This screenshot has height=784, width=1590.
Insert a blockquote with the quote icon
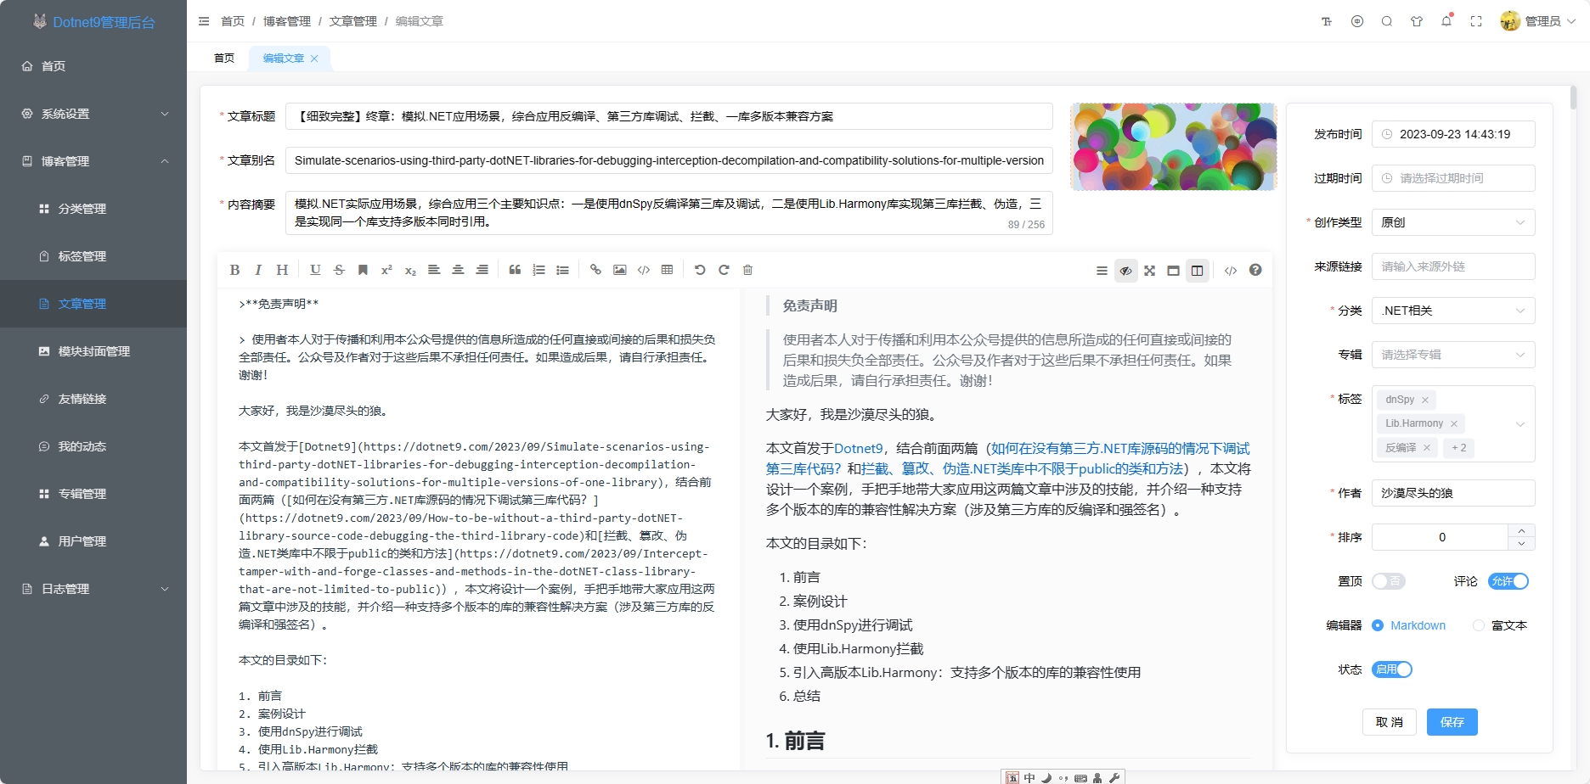[x=515, y=270]
